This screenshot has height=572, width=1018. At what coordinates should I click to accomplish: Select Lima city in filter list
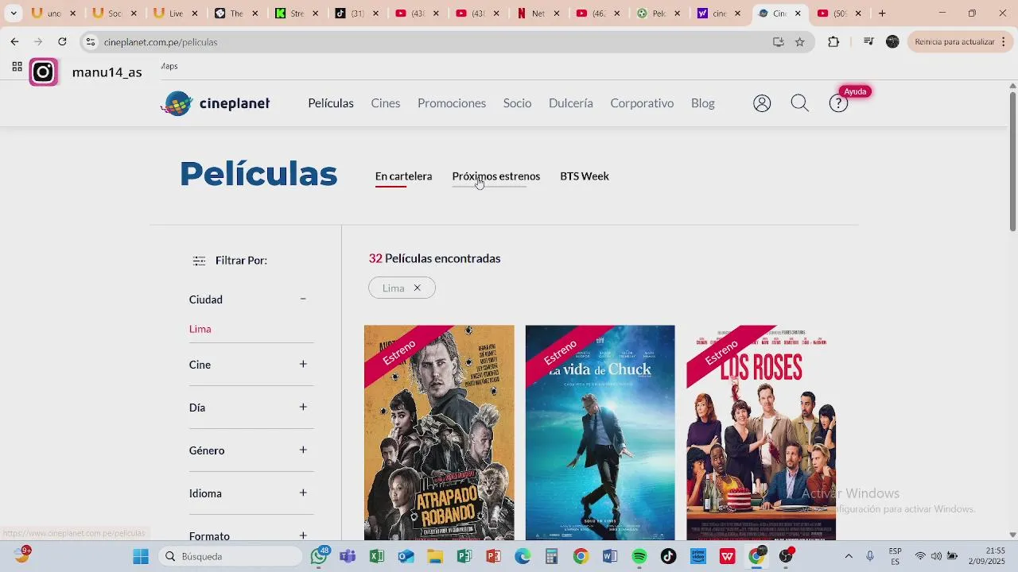pos(200,329)
